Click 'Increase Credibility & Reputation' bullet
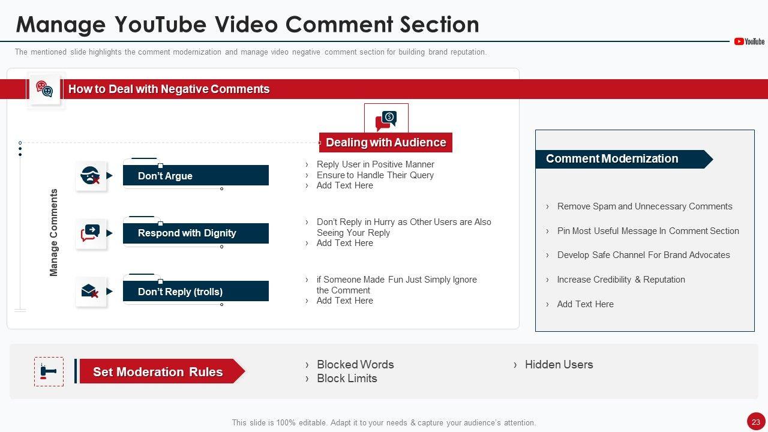768x432 pixels. pyautogui.click(x=621, y=280)
